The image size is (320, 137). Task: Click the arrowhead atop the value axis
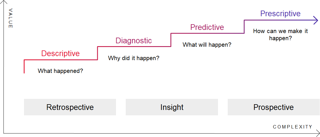coord(3,3)
